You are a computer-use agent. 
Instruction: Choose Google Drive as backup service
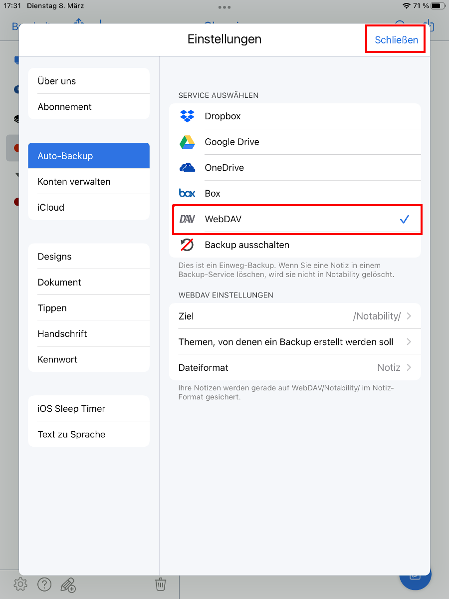232,142
